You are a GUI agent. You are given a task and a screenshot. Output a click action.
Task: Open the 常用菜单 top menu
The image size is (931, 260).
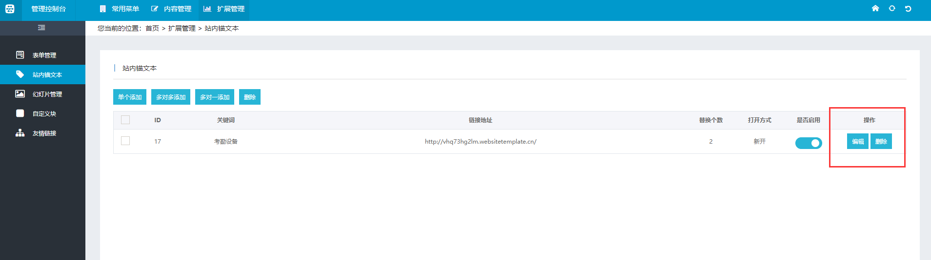tap(120, 9)
